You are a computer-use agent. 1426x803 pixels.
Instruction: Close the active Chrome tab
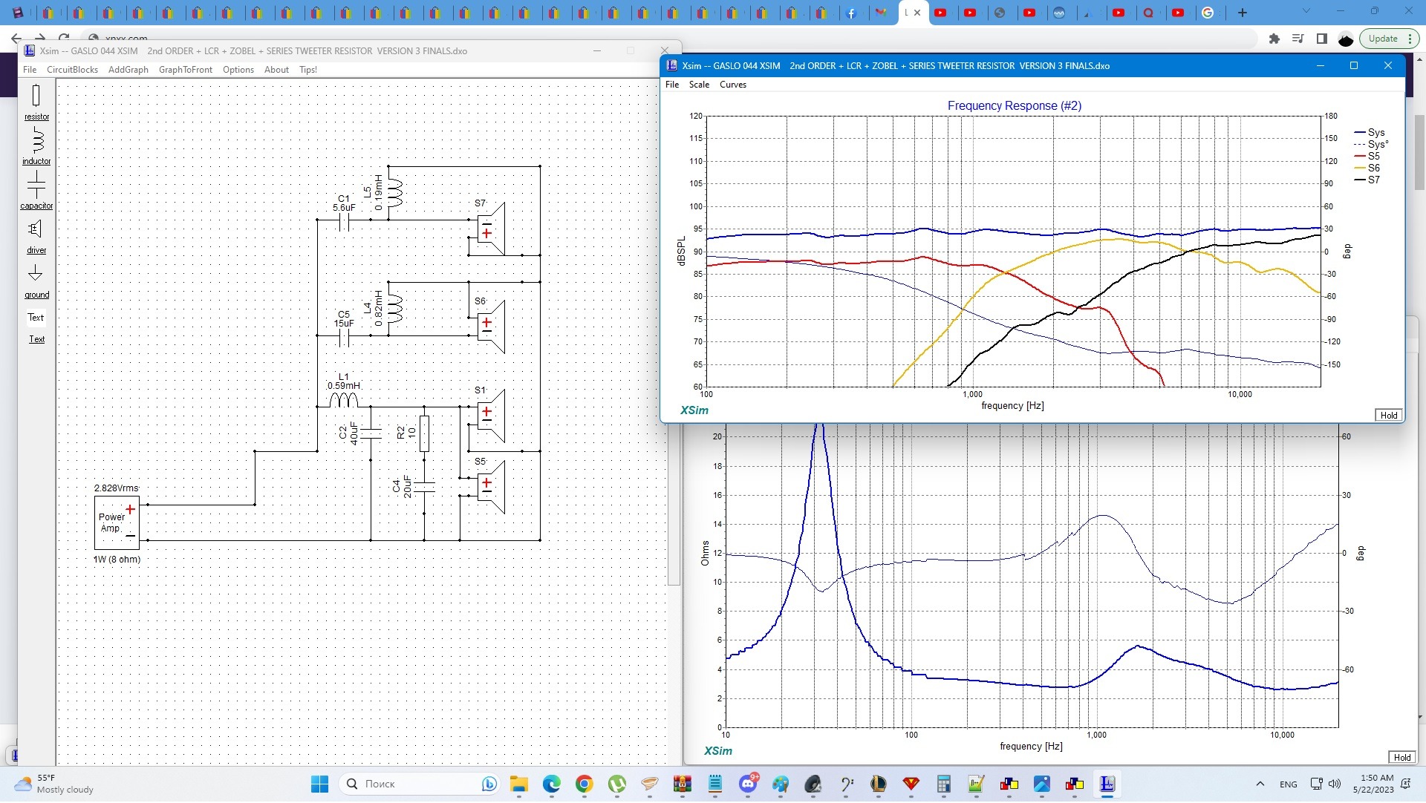click(917, 13)
